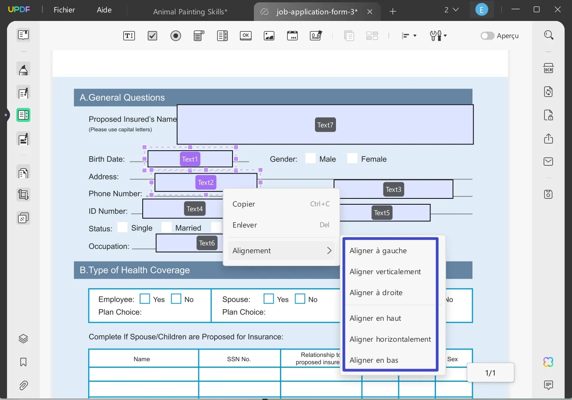Image resolution: width=572 pixels, height=400 pixels.
Task: Choose Aligner en bas
Action: click(390, 360)
